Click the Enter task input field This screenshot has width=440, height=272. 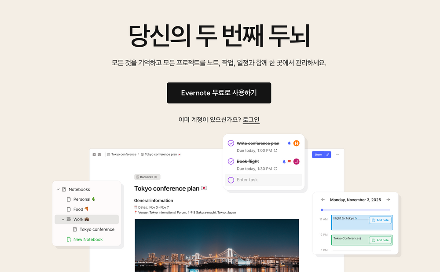click(x=264, y=180)
